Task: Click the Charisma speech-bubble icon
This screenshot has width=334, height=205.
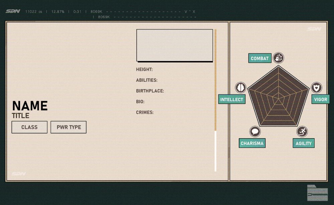Action: pyautogui.click(x=255, y=132)
